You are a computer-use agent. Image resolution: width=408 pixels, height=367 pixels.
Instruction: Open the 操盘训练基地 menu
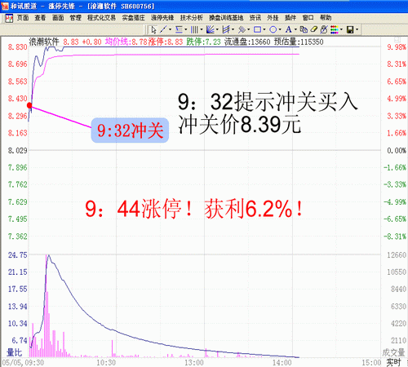[226, 18]
